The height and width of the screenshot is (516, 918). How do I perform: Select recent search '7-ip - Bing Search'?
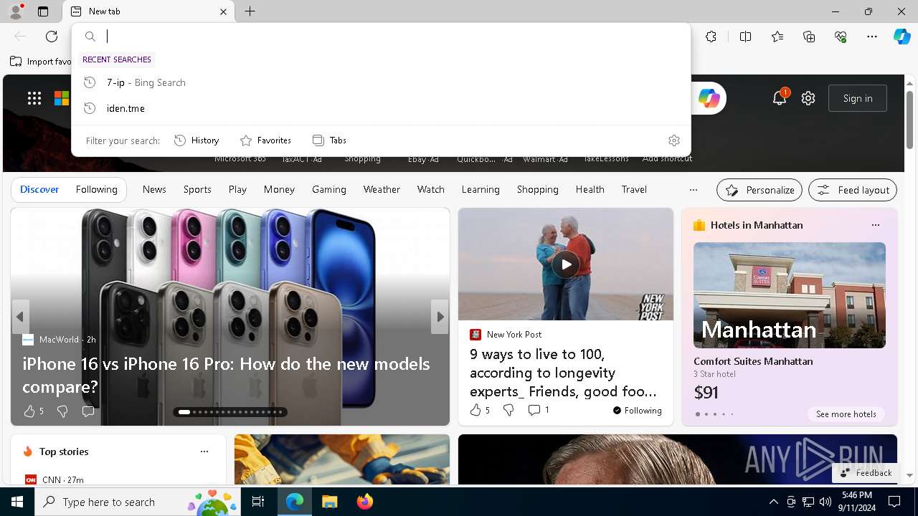(381, 82)
